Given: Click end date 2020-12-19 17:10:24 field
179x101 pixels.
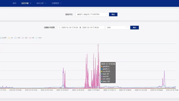Looking at the screenshot, I should coord(91,28).
